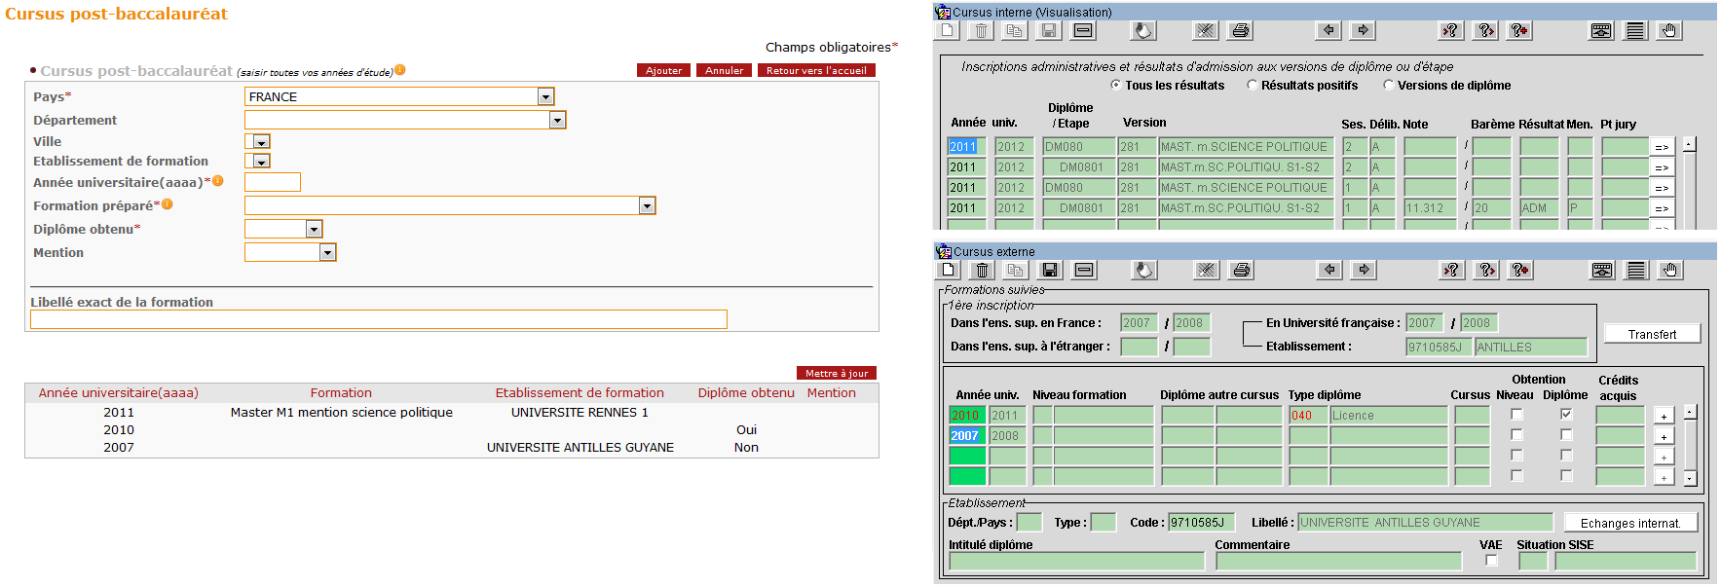Viewport: 1721px width, 587px height.
Task: Click the new blank page icon in Cursus interne
Action: [948, 31]
